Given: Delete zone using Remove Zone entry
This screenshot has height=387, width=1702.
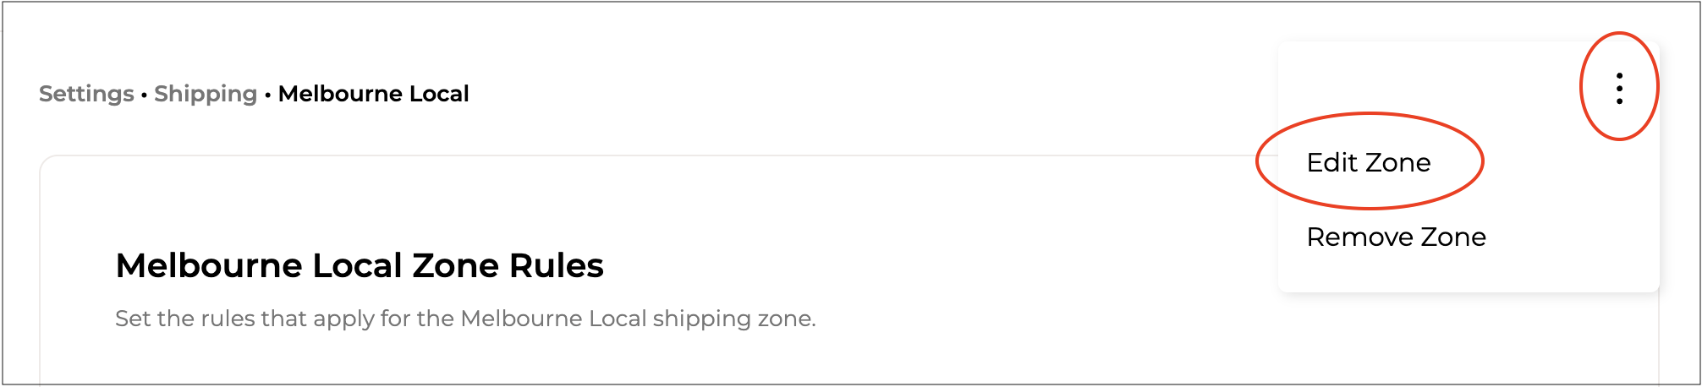Looking at the screenshot, I should pos(1396,237).
